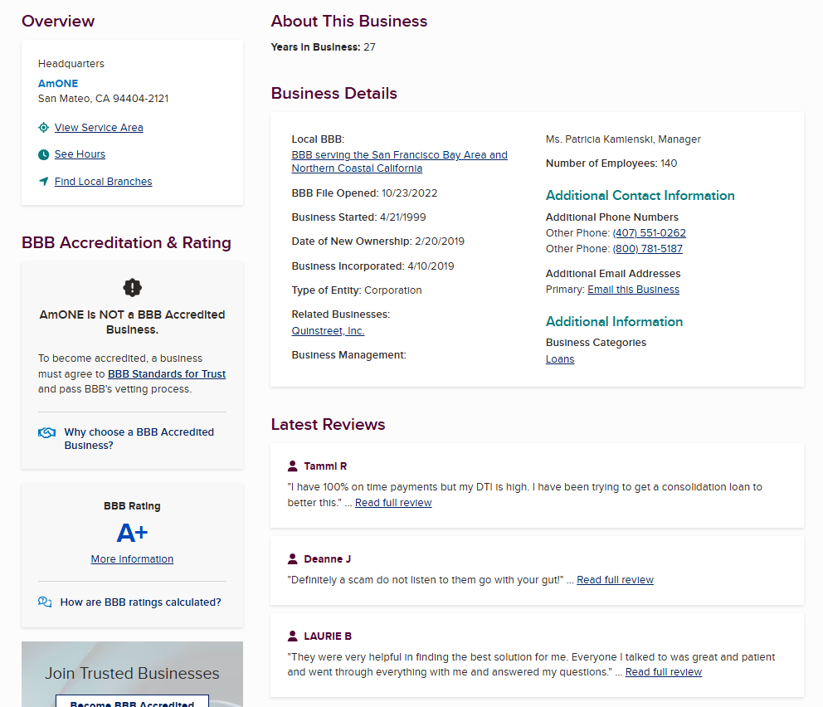Click the service area target icon
The height and width of the screenshot is (707, 823).
[x=44, y=128]
